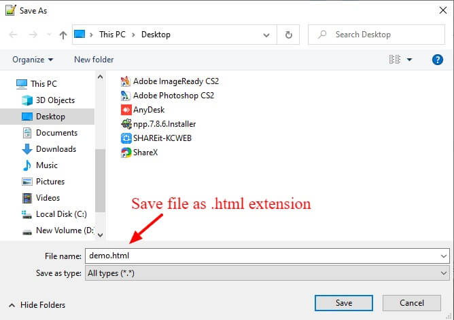454x320 pixels.
Task: Click the This PC monitor icon in sidebar
Action: (22, 84)
